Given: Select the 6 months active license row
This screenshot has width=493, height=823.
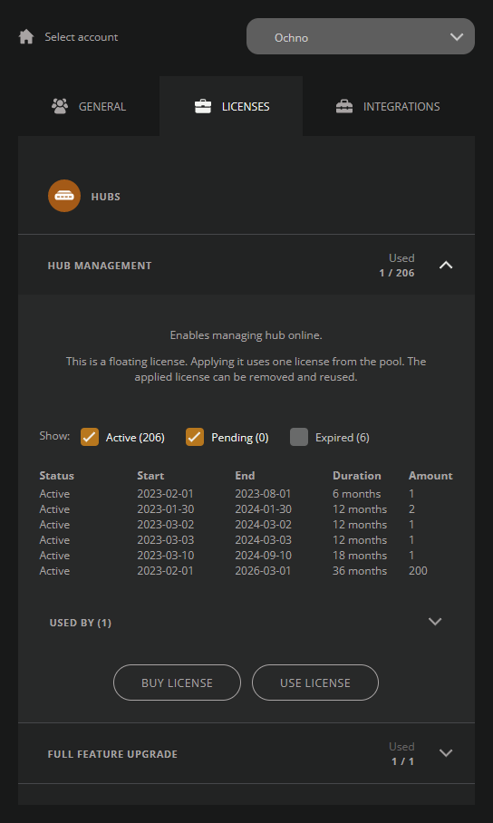Looking at the screenshot, I should pyautogui.click(x=246, y=493).
